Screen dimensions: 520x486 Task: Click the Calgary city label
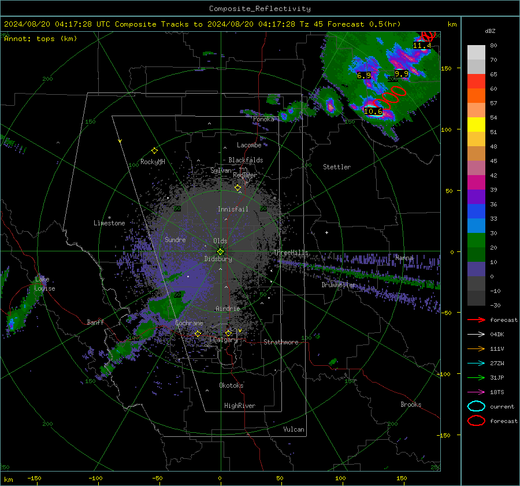coord(225,340)
